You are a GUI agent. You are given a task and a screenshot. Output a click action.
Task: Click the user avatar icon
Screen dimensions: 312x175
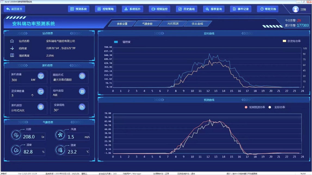295,9
